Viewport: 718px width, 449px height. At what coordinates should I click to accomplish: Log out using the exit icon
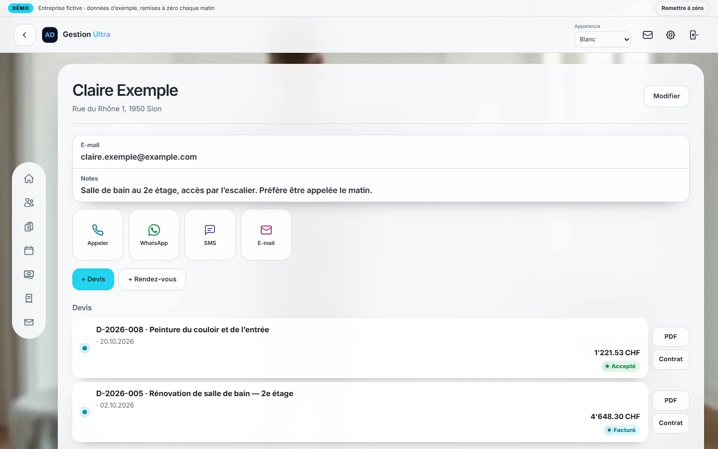pyautogui.click(x=694, y=35)
